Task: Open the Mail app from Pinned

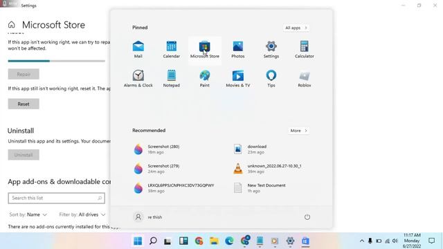Action: (x=138, y=49)
